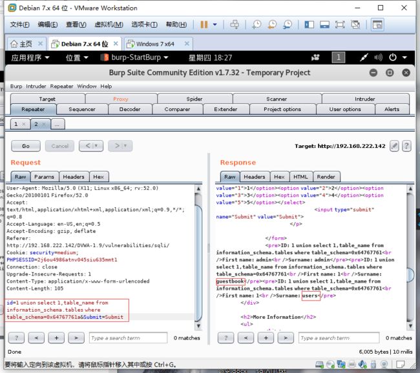Click the accessibility users icon in GNOME bar
420x373 pixels.
point(315,57)
